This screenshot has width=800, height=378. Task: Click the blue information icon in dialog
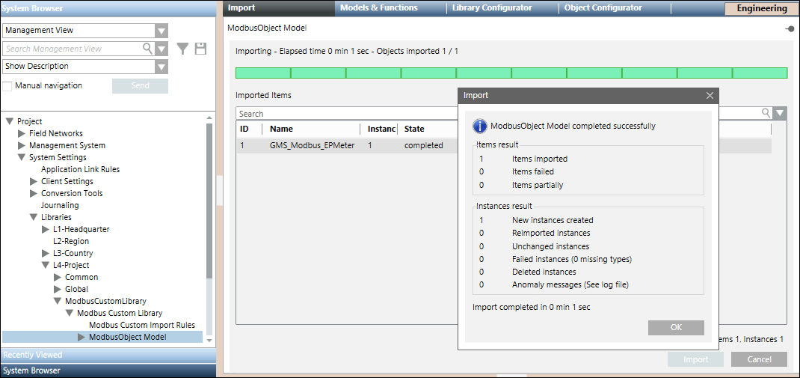(481, 126)
